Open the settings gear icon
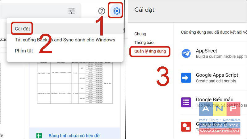The width and height of the screenshot is (247, 139). click(117, 11)
